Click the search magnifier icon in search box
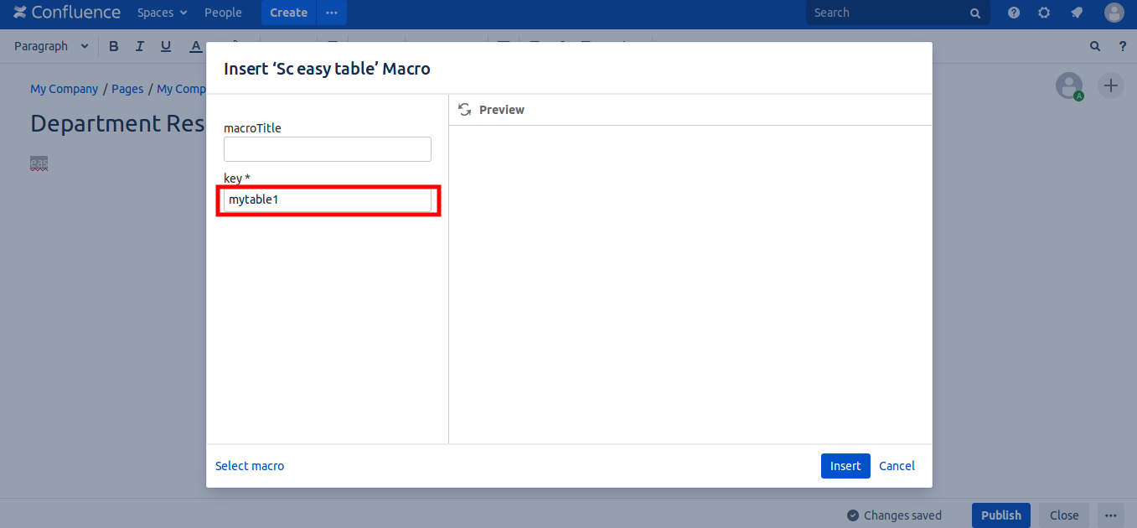Screen dimensions: 1137x528 tap(975, 13)
